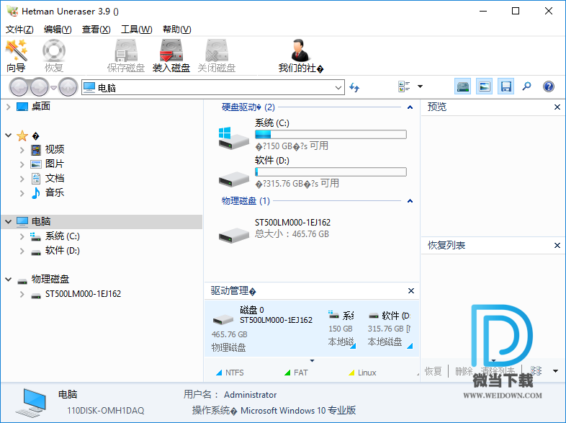Toggle the preview panel button
566x423 pixels.
[x=485, y=86]
